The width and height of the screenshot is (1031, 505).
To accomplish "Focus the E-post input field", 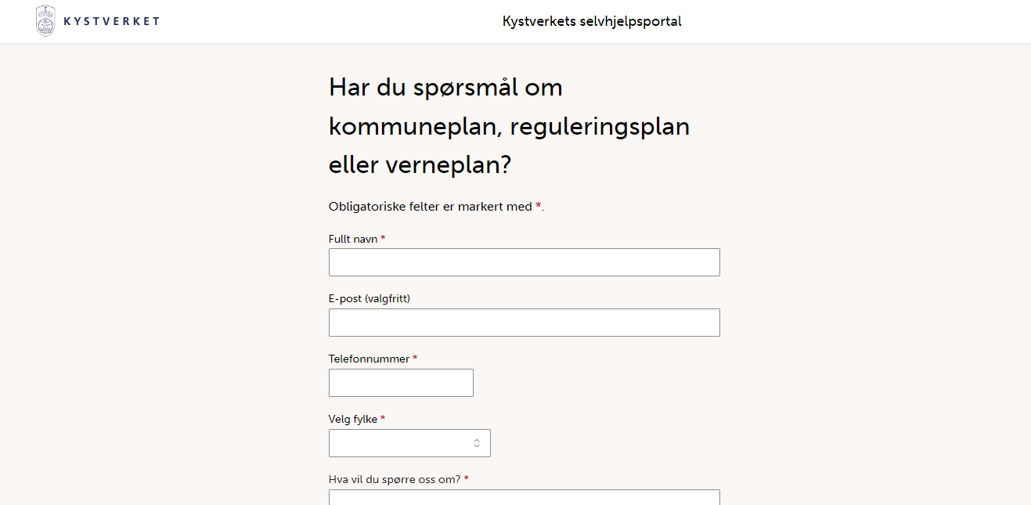I will [x=524, y=323].
